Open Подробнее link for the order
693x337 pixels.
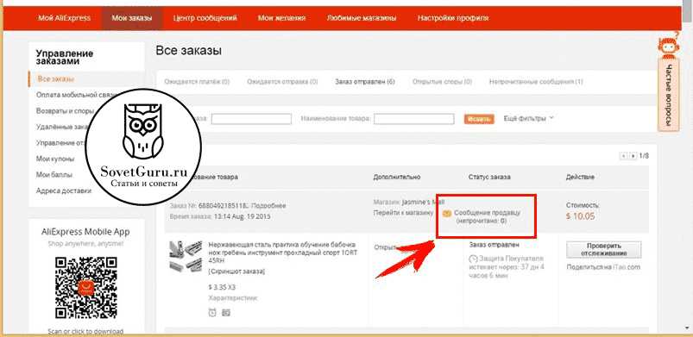click(268, 206)
